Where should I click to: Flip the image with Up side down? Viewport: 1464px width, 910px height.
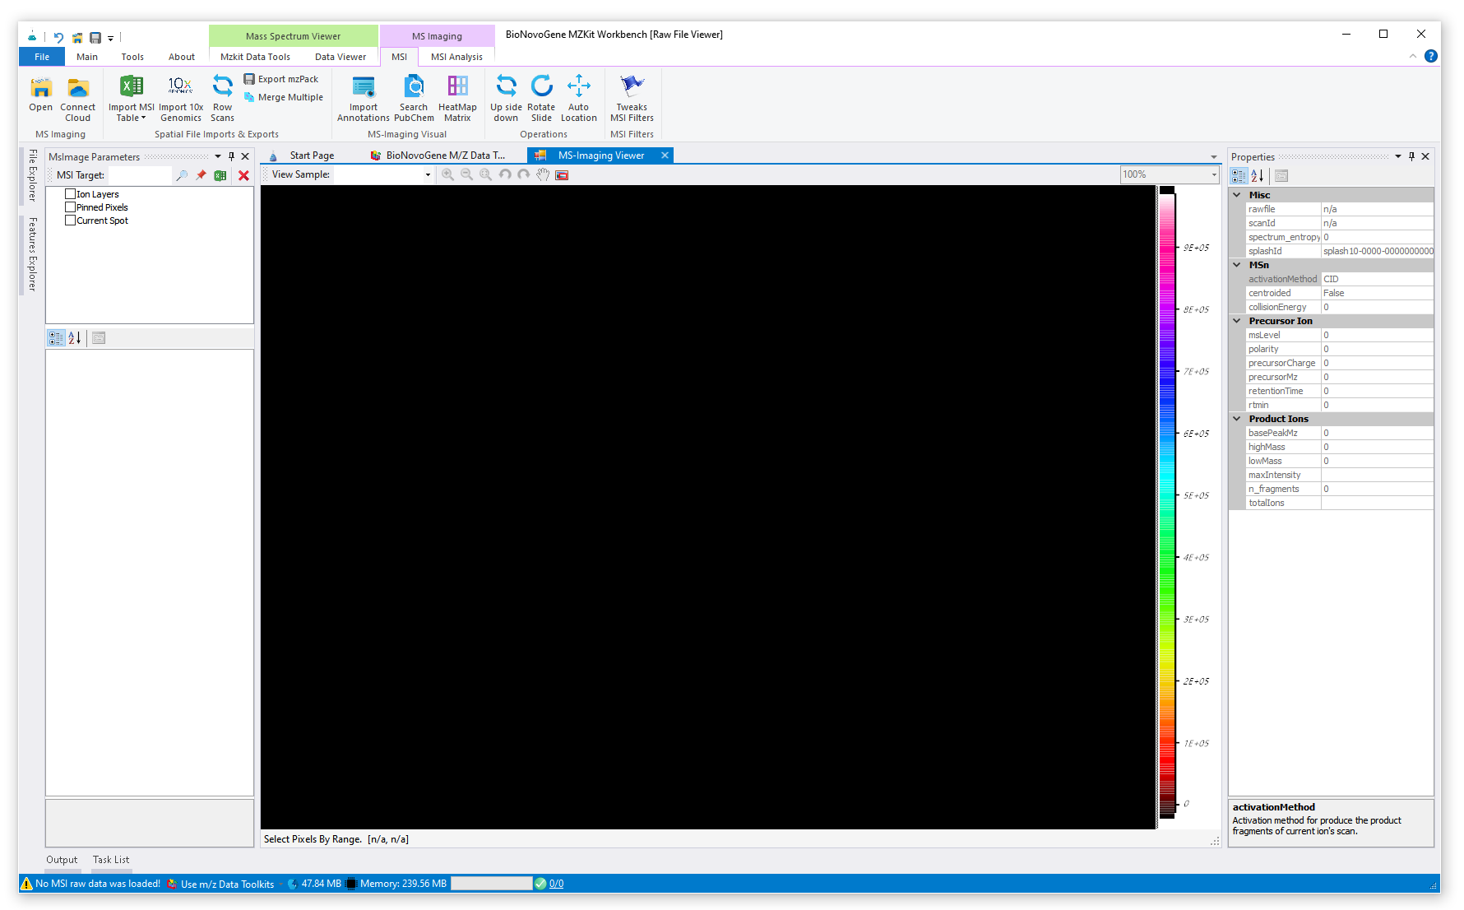506,87
